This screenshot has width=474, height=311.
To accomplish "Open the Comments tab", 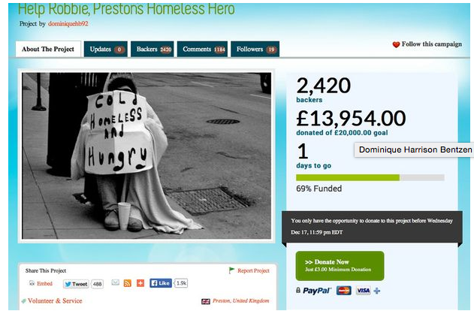I will 202,49.
